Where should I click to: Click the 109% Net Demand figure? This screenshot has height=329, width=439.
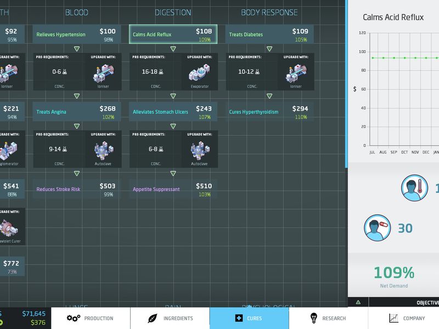(x=394, y=273)
